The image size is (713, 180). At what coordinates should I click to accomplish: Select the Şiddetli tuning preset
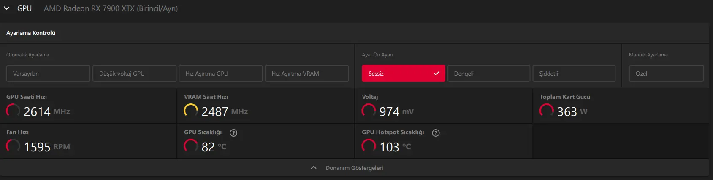coord(574,73)
